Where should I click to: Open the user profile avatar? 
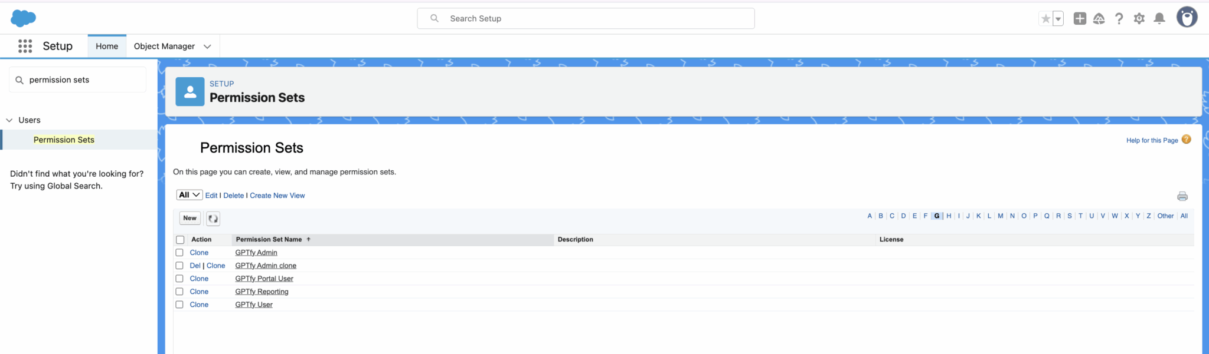click(x=1187, y=18)
